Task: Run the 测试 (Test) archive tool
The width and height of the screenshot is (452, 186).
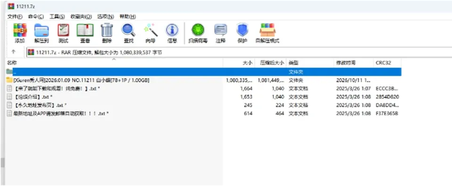Action: tap(63, 30)
